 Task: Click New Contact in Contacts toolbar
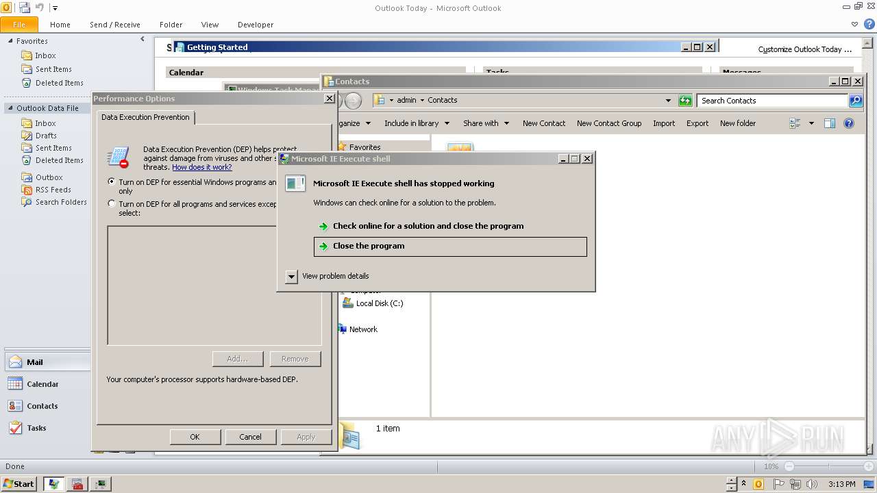544,123
